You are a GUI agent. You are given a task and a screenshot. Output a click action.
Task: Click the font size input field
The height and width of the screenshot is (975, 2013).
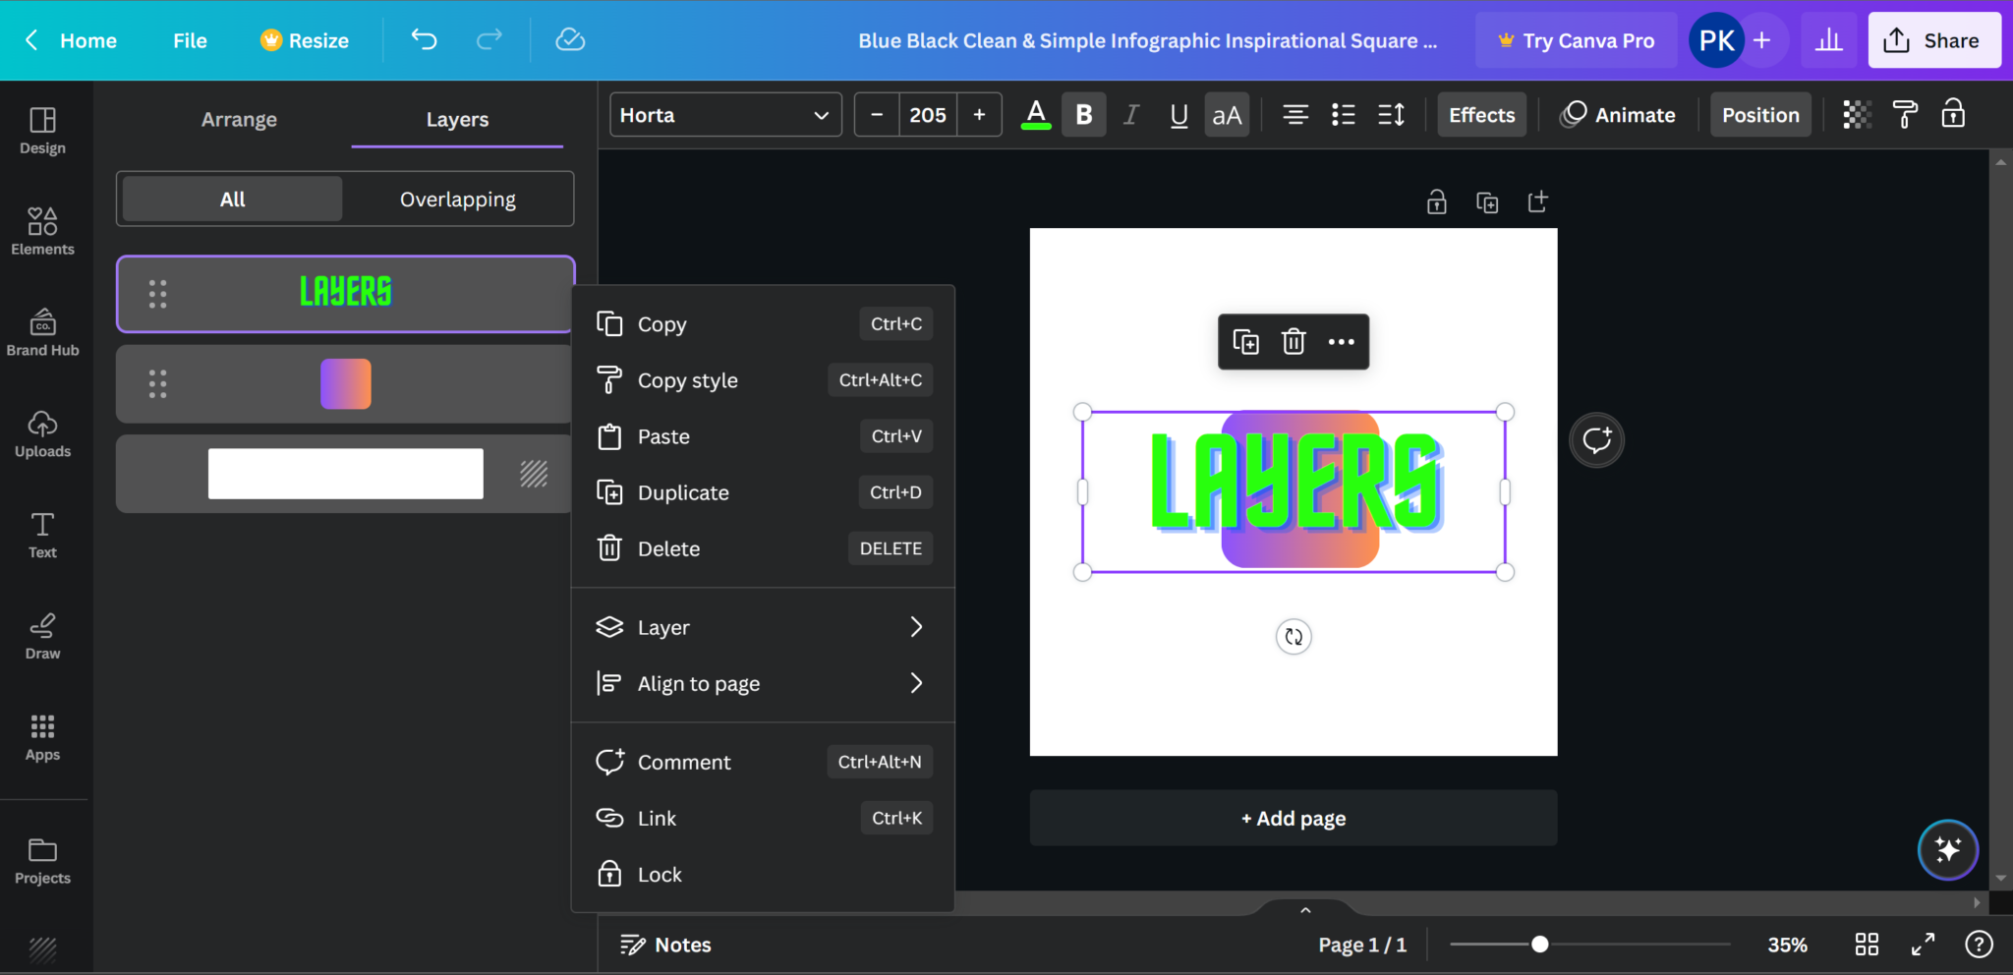coord(927,114)
